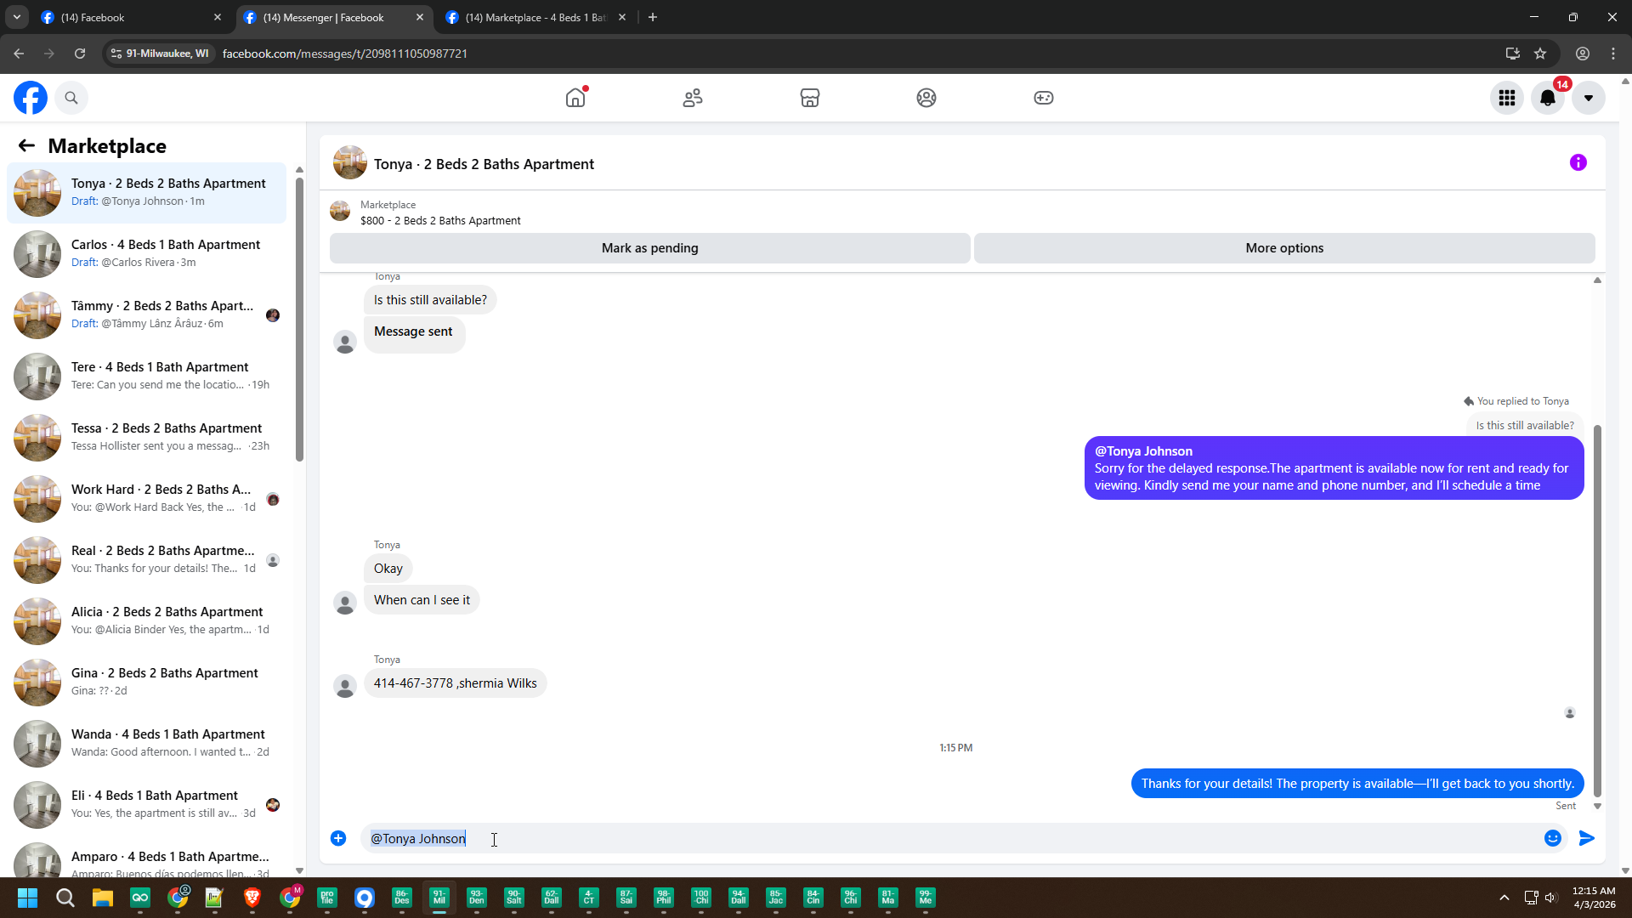
Task: Open Friends icon in top navigation
Action: 693,98
